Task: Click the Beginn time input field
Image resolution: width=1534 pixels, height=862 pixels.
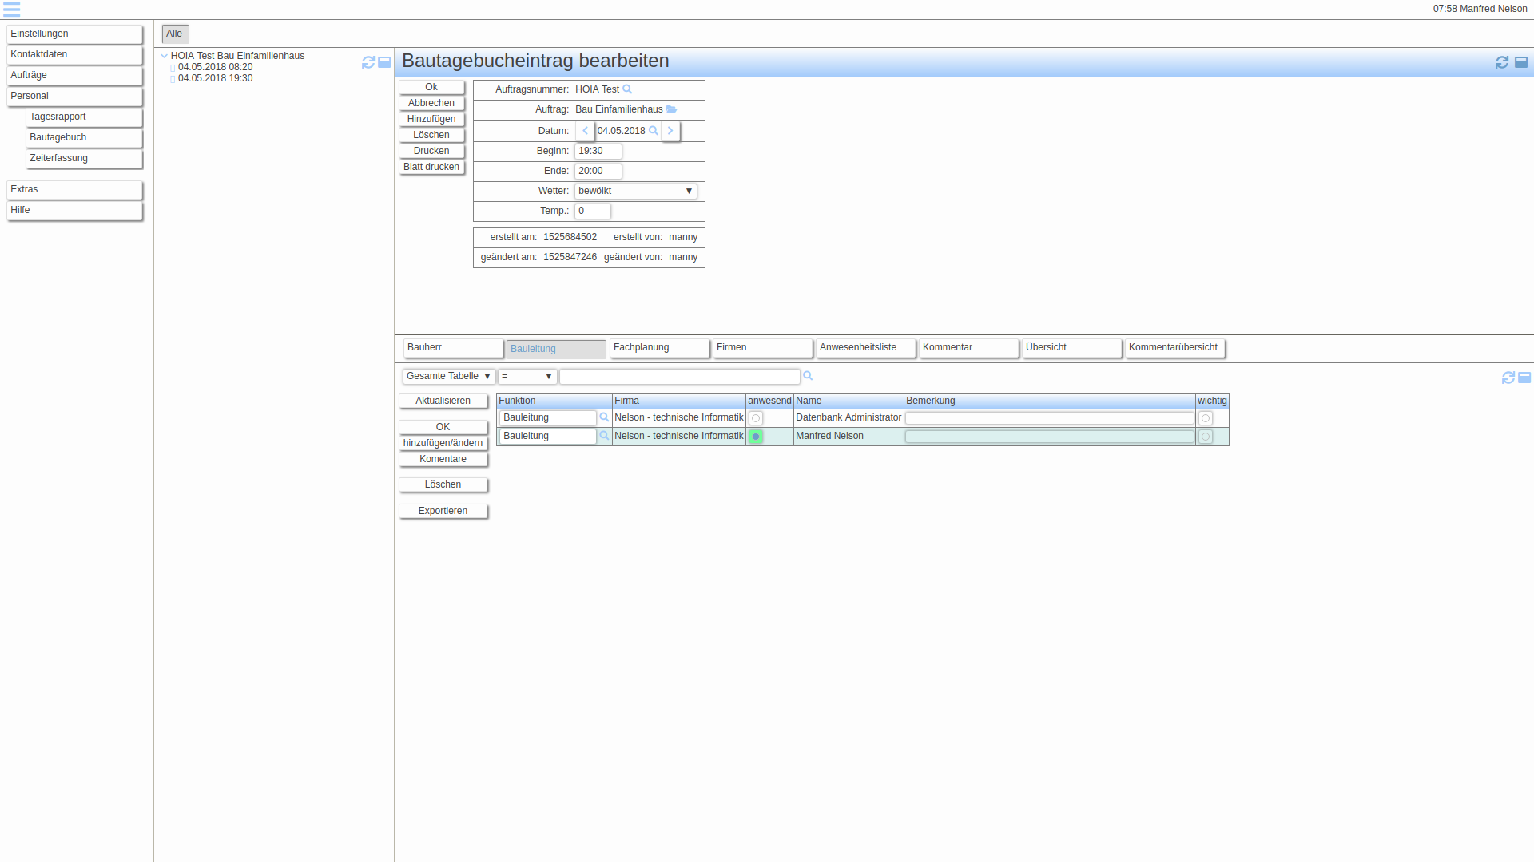Action: click(x=598, y=151)
